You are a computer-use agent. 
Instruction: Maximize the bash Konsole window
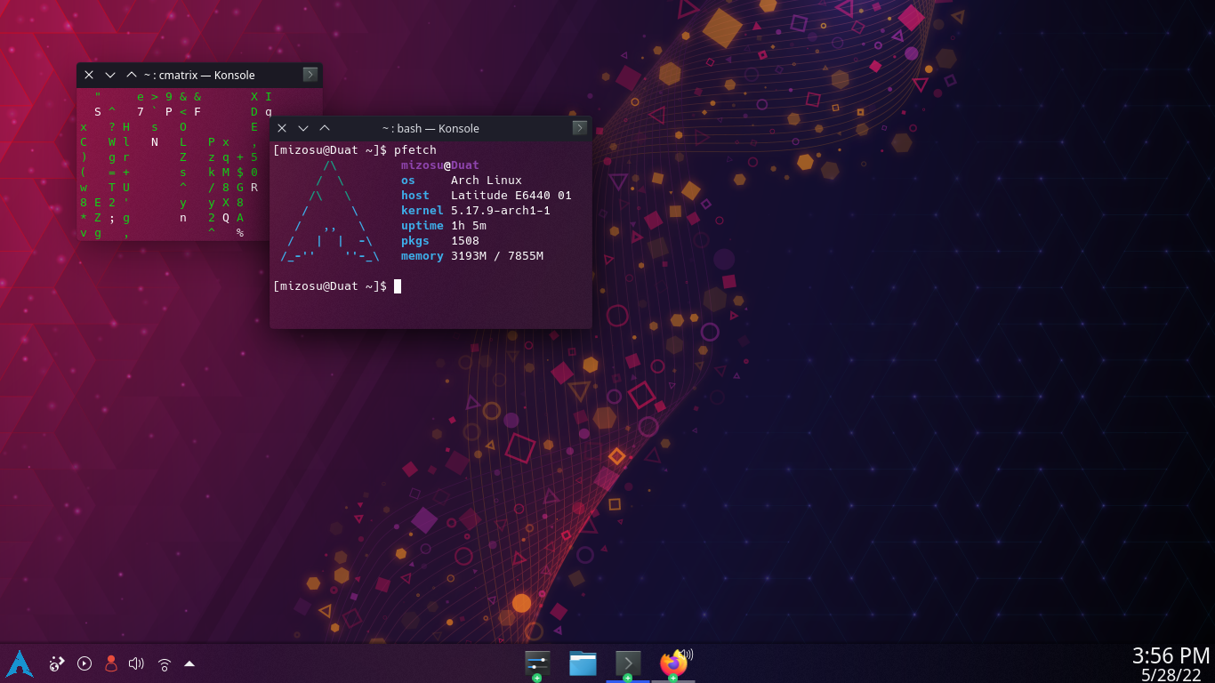(x=325, y=128)
